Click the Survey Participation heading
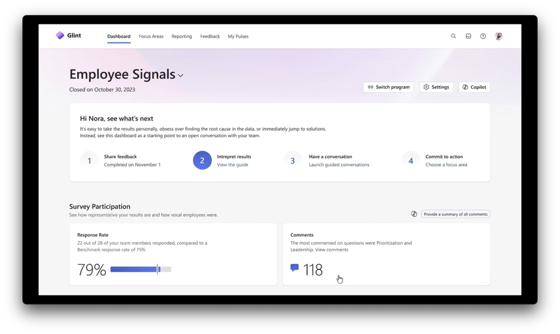Screen dimensions: 560x334 [x=100, y=206]
